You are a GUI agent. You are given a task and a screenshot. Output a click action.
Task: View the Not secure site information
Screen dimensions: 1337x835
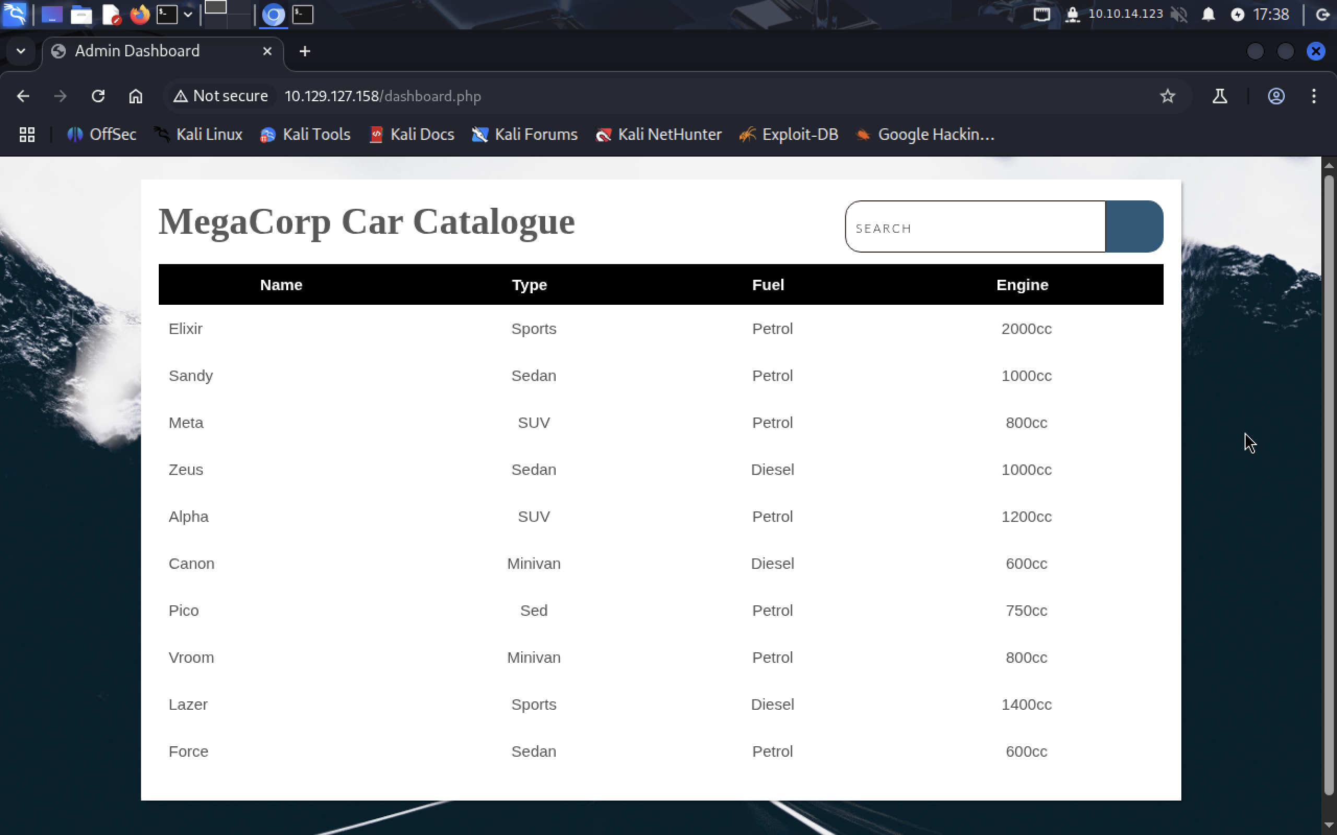pyautogui.click(x=220, y=96)
